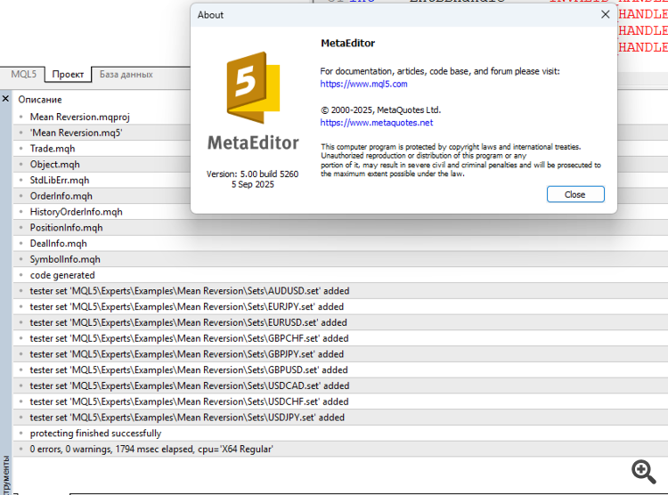Select the 'Mean Reversion.mq5' log row
Image resolution: width=668 pixels, height=495 pixels.
coord(340,133)
